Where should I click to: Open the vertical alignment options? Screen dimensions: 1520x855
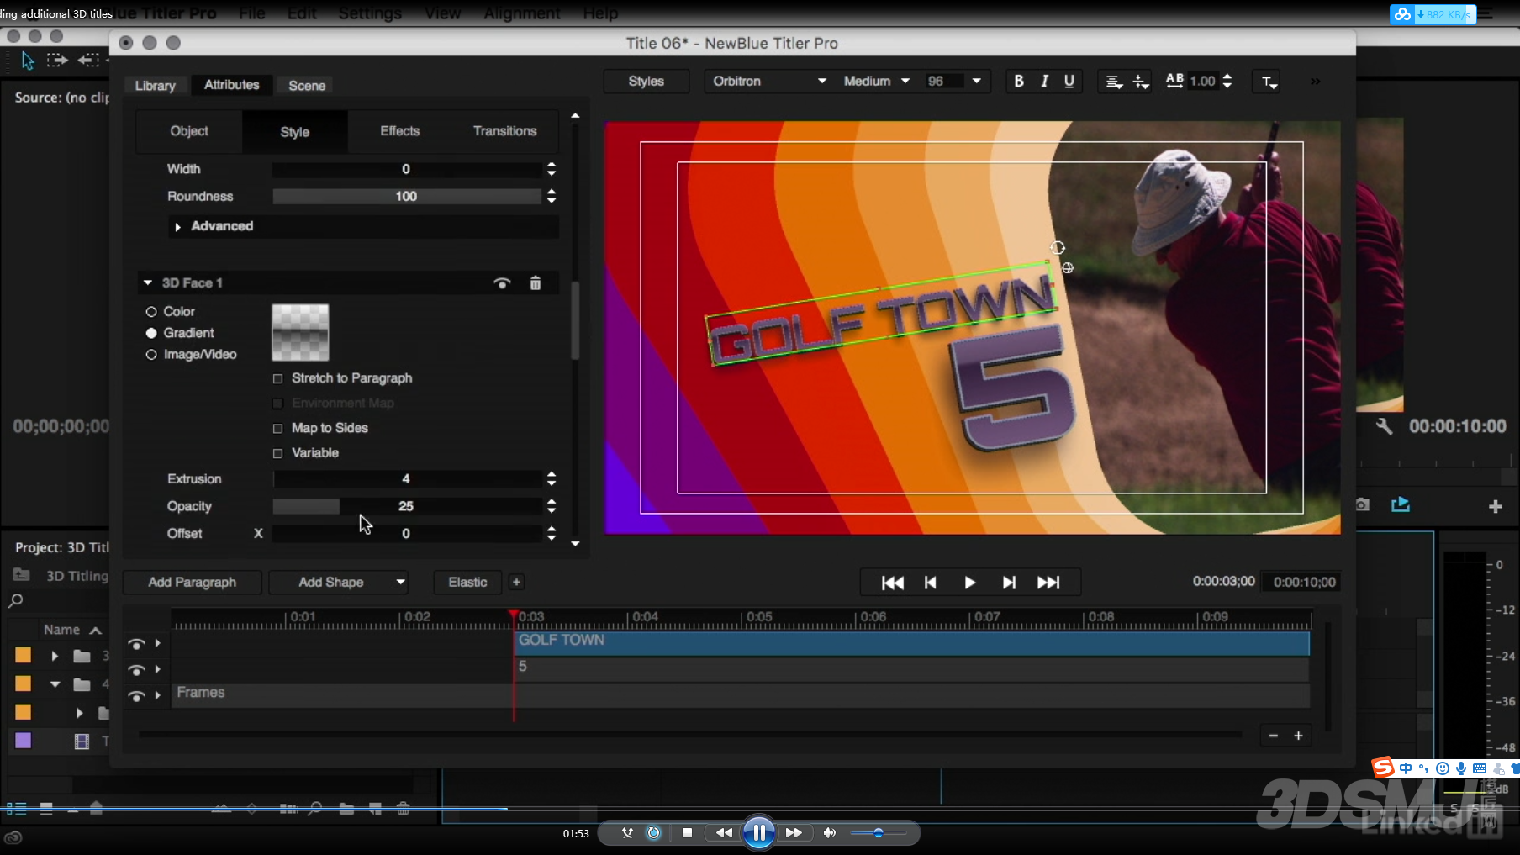click(x=1141, y=82)
